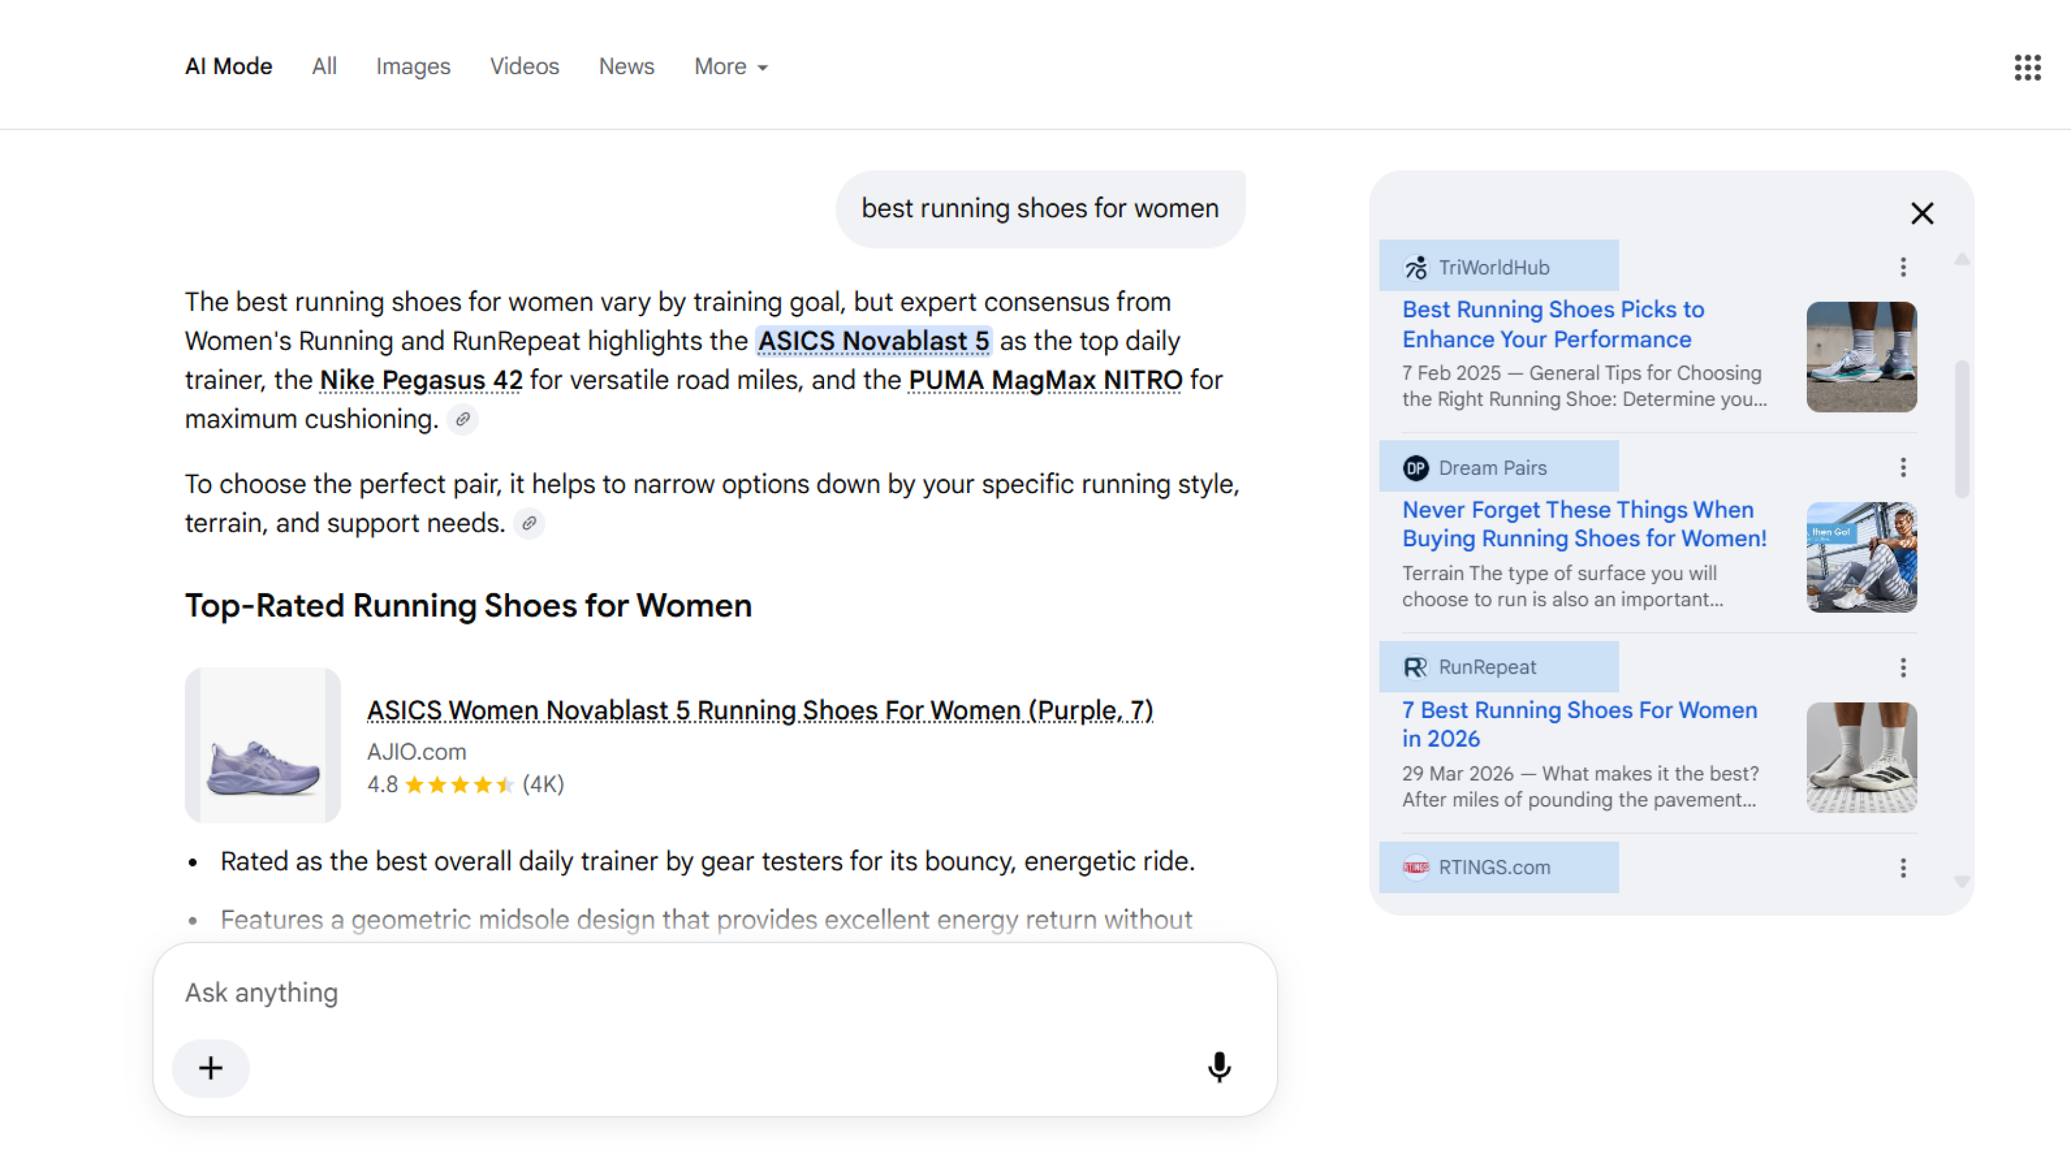Open ASICS Women Novablast 5 product link
This screenshot has width=2071, height=1159.
click(760, 711)
